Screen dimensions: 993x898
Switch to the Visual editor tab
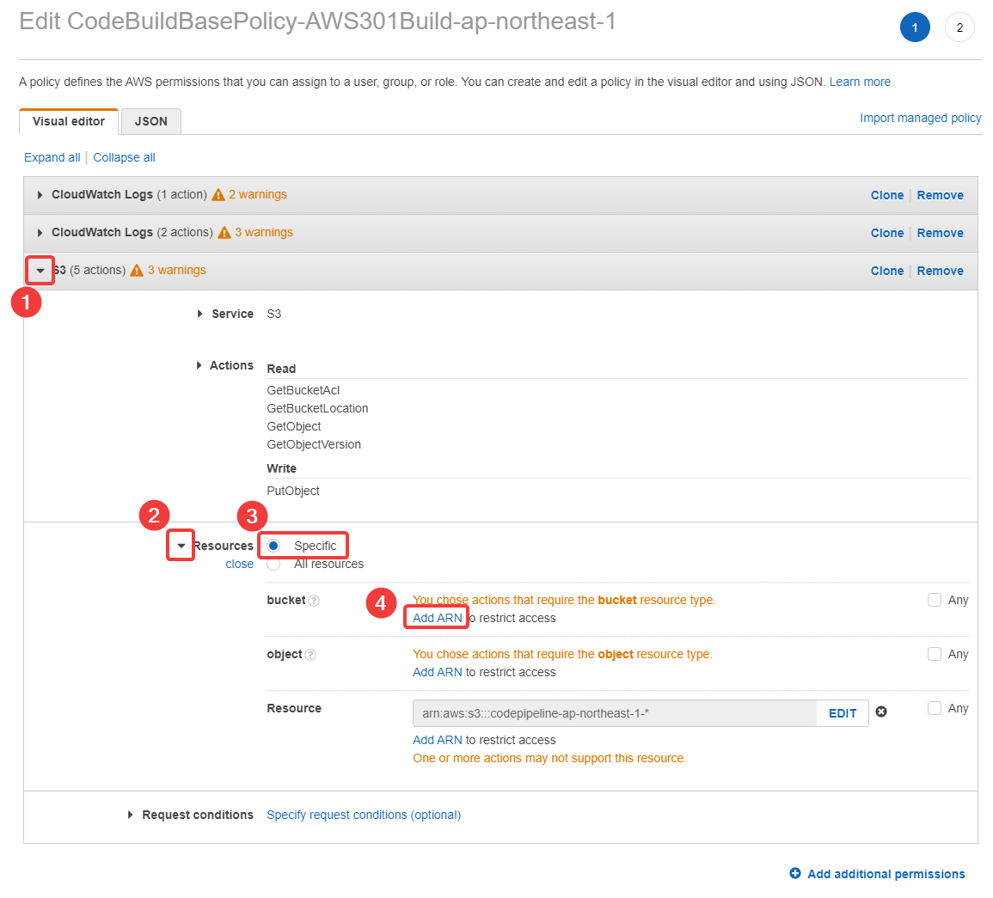pos(69,121)
